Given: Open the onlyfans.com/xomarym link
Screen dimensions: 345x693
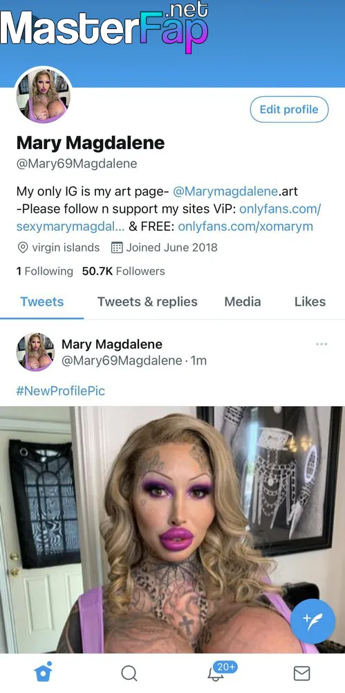Looking at the screenshot, I should coord(245,227).
